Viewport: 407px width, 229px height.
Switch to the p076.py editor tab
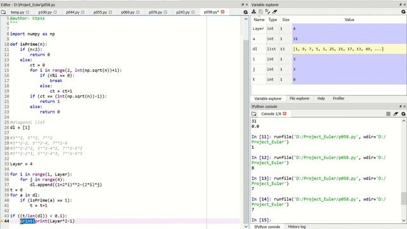pos(155,12)
